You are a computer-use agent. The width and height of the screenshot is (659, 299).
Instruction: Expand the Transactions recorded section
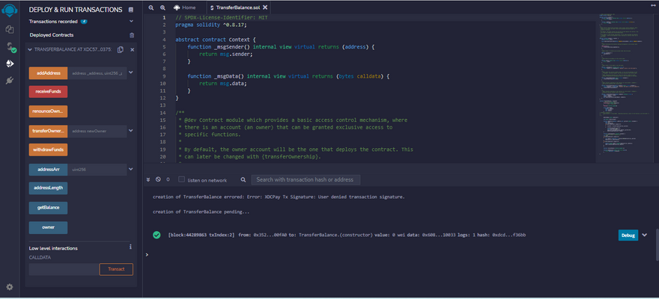coord(132,22)
